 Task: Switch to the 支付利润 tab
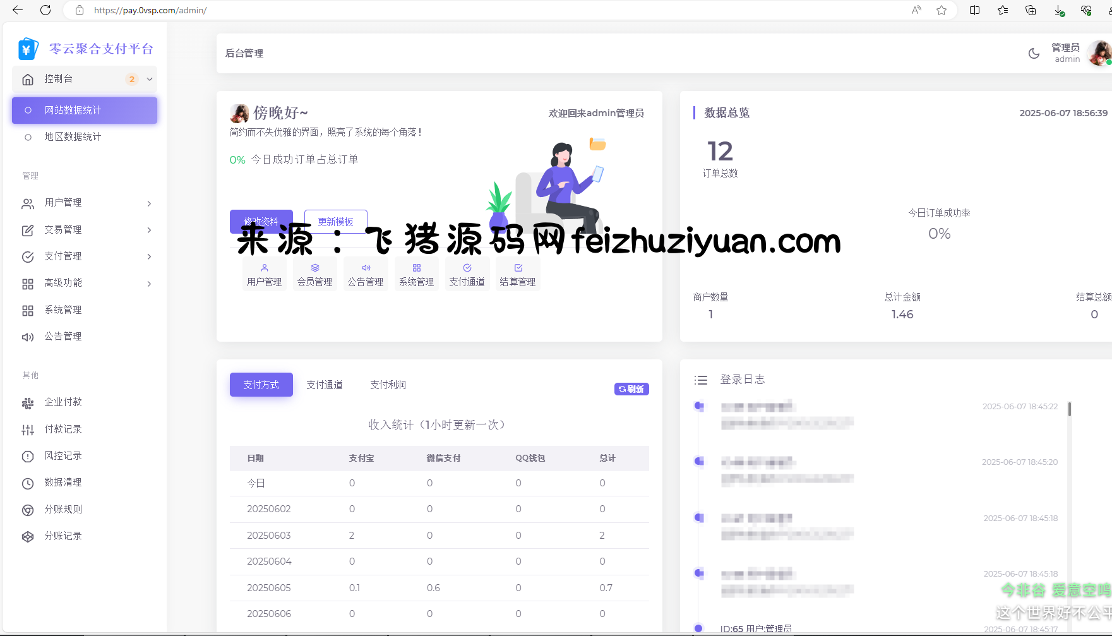(x=388, y=385)
